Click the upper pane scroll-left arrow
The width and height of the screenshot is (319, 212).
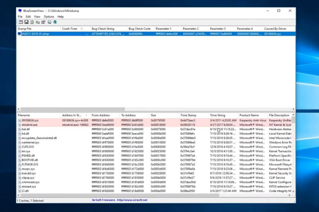tap(18, 109)
